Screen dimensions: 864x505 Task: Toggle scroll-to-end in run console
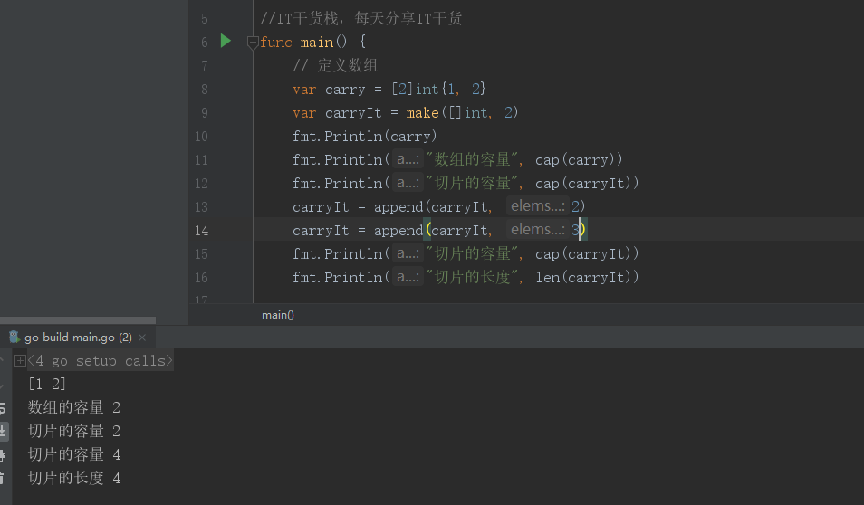click(x=3, y=431)
